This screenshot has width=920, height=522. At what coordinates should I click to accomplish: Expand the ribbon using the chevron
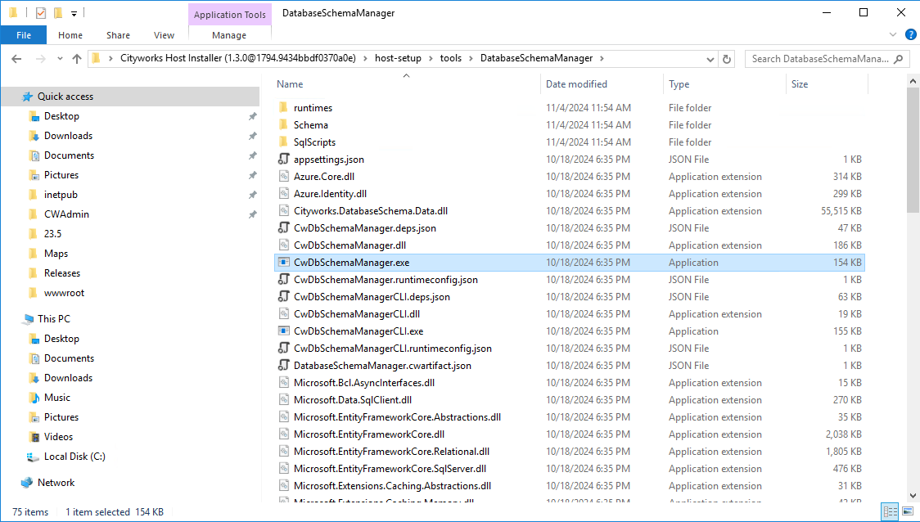click(893, 34)
